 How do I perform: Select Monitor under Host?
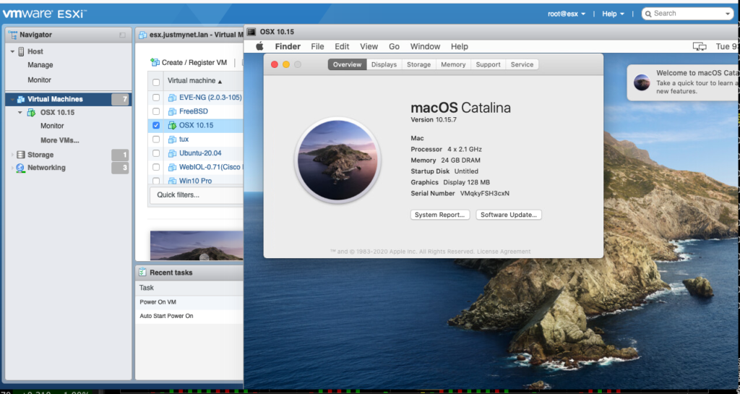(x=39, y=80)
